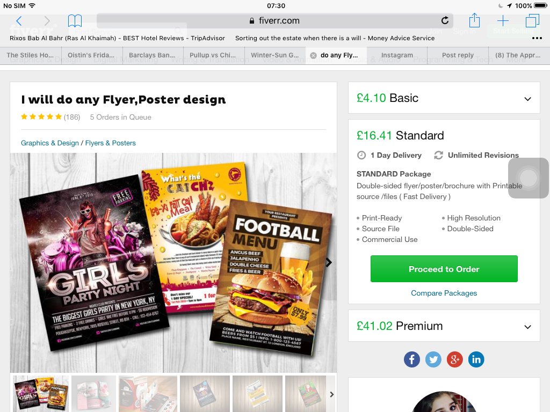The width and height of the screenshot is (550, 412).
Task: Close the 'do any Fly...' tab
Action: (x=314, y=55)
